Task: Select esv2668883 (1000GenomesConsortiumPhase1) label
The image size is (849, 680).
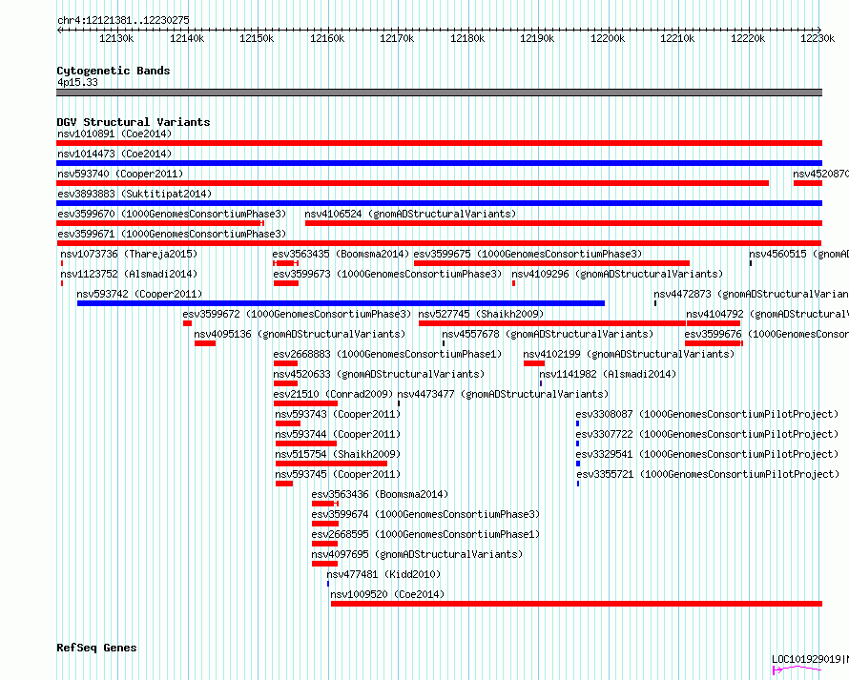Action: tap(387, 354)
